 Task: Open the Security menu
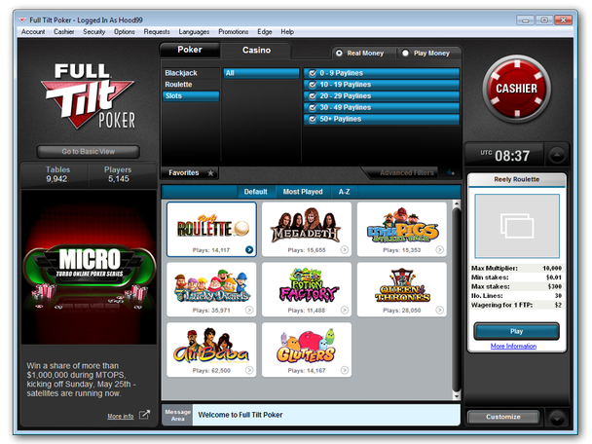tap(94, 32)
